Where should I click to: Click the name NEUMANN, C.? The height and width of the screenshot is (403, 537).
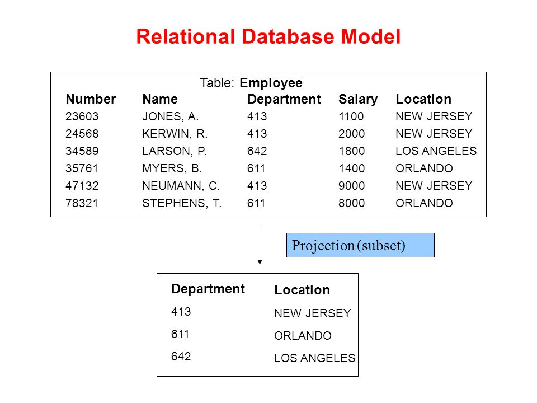pyautogui.click(x=181, y=186)
